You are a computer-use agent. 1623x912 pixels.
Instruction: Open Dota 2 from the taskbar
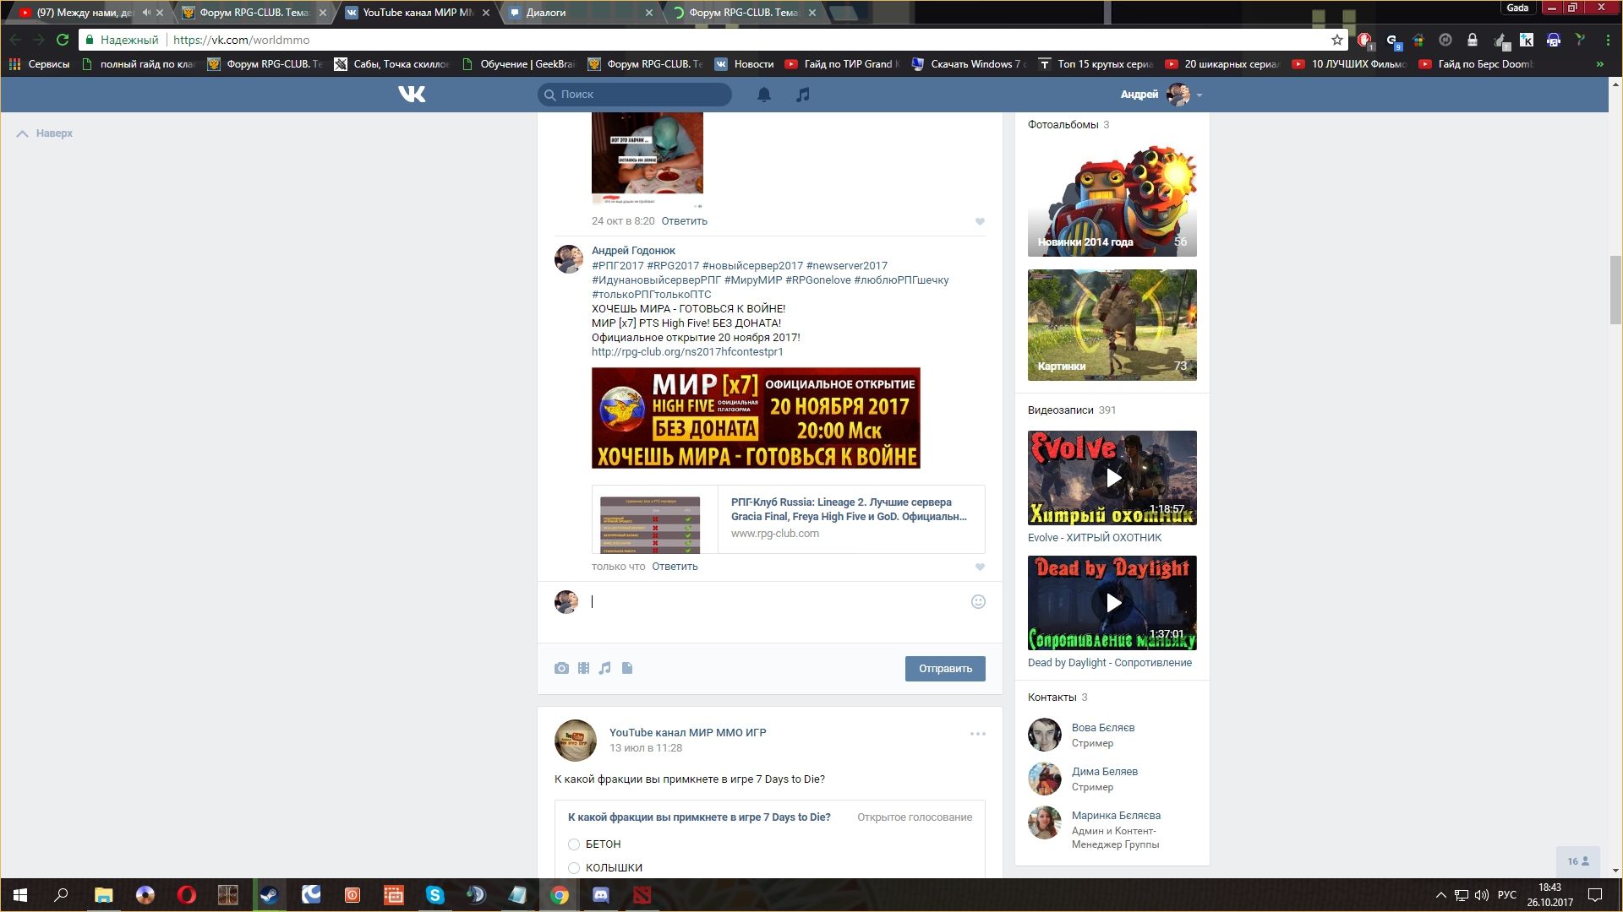tap(642, 895)
